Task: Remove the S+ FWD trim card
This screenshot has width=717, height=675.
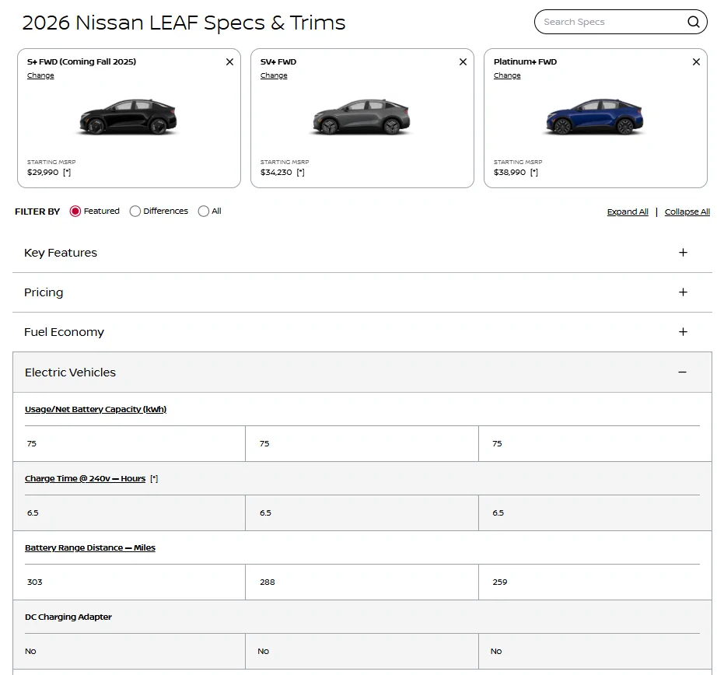Action: click(229, 61)
